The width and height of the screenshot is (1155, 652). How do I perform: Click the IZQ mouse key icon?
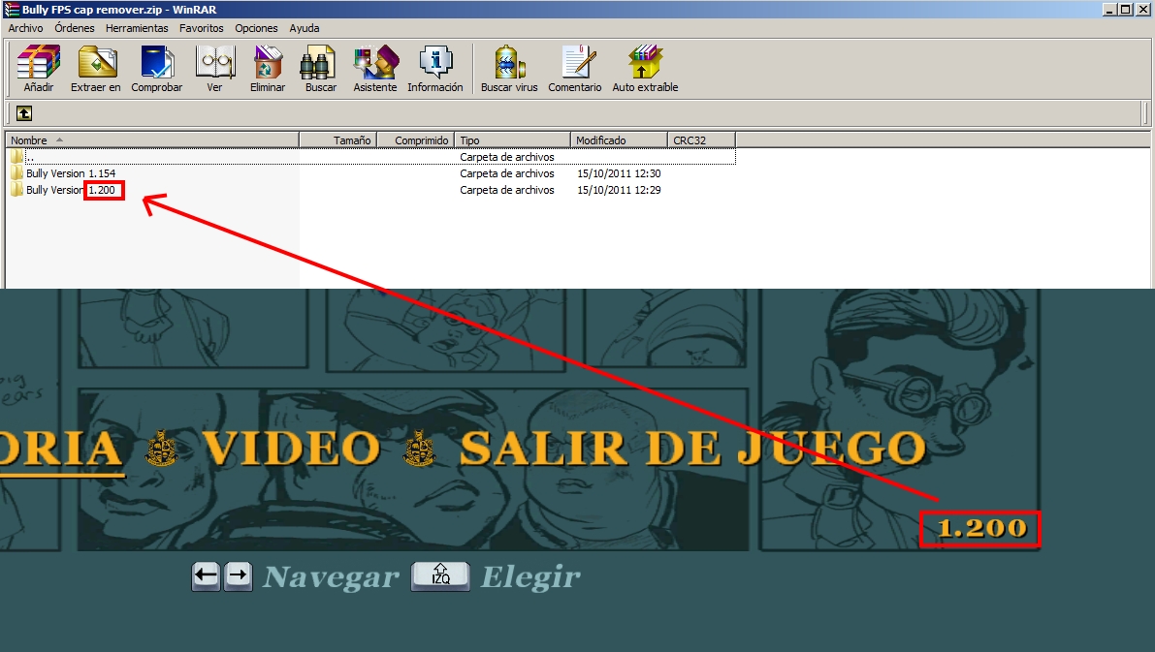(440, 575)
